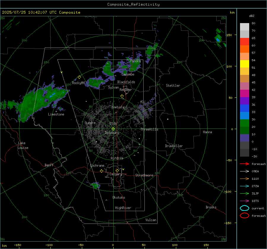
Task: Click the yellow diamond marker above Calgary
Action: 117,171
